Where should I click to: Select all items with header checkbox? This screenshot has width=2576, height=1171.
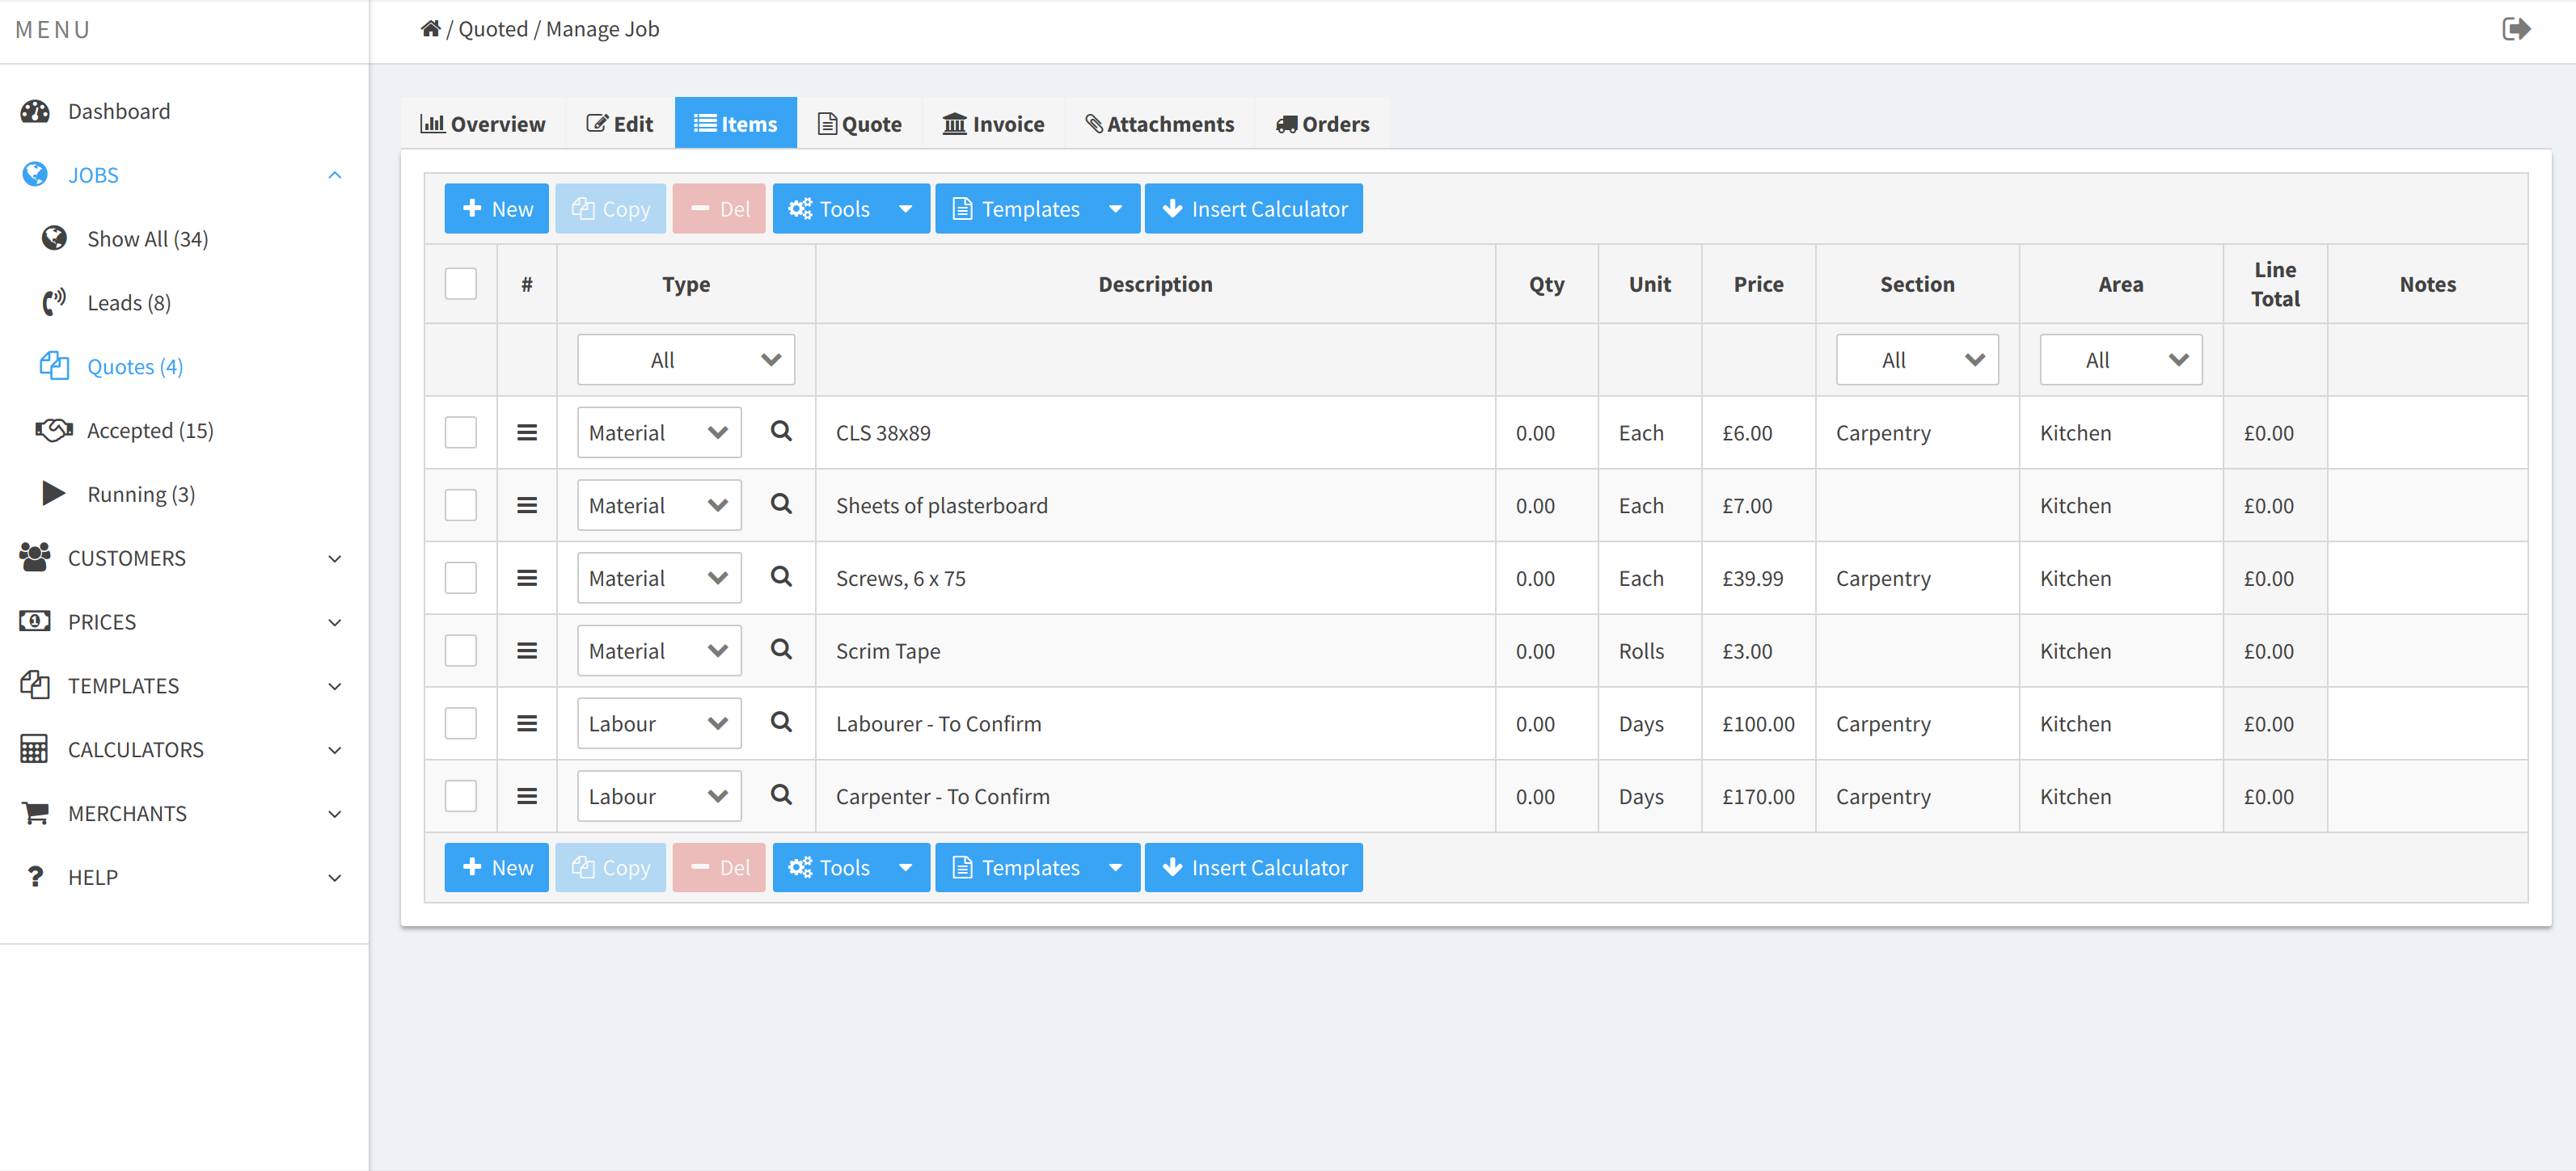click(x=461, y=284)
